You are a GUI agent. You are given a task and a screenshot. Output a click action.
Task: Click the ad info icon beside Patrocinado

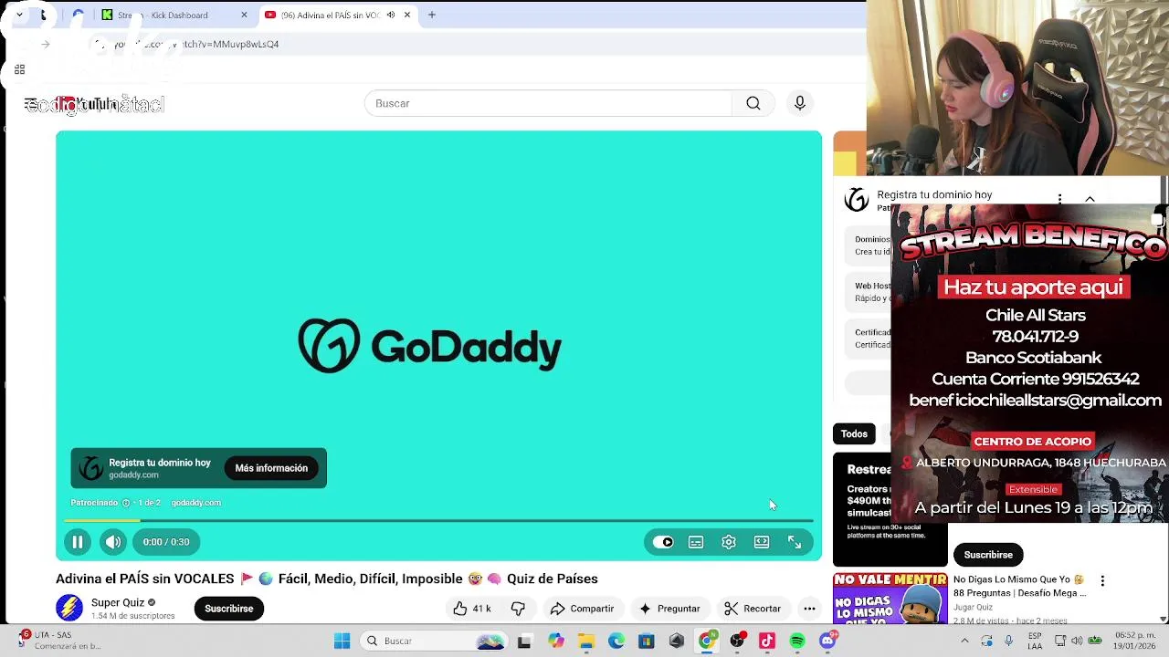click(x=126, y=503)
